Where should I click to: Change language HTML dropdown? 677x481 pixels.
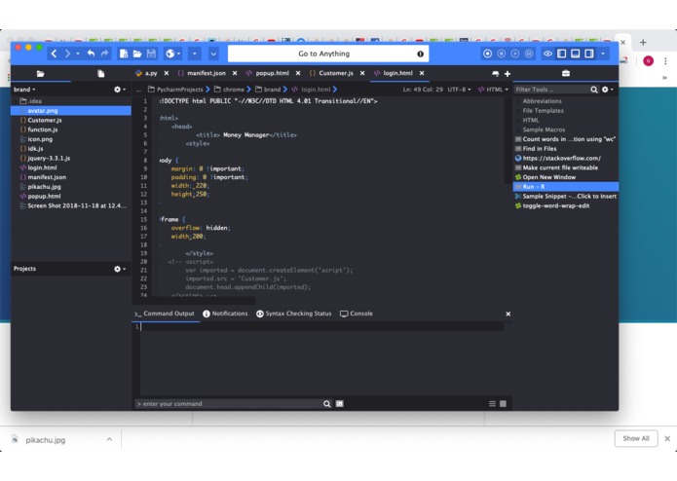click(493, 90)
